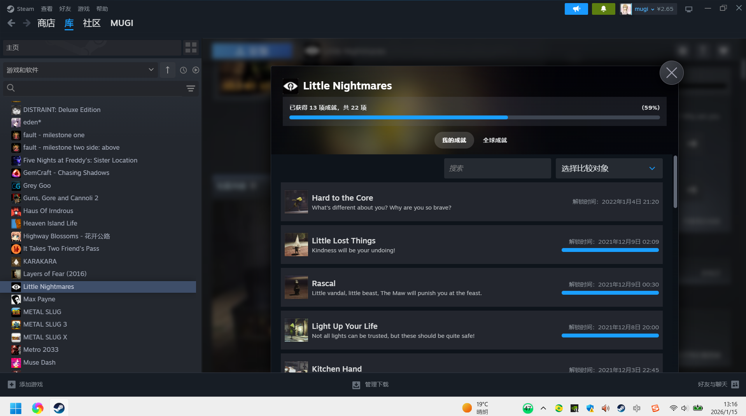The image size is (746, 416).
Task: Click the add game plus icon
Action: coord(12,385)
